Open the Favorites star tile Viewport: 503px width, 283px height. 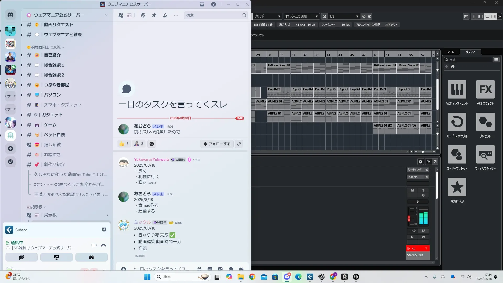pyautogui.click(x=457, y=187)
